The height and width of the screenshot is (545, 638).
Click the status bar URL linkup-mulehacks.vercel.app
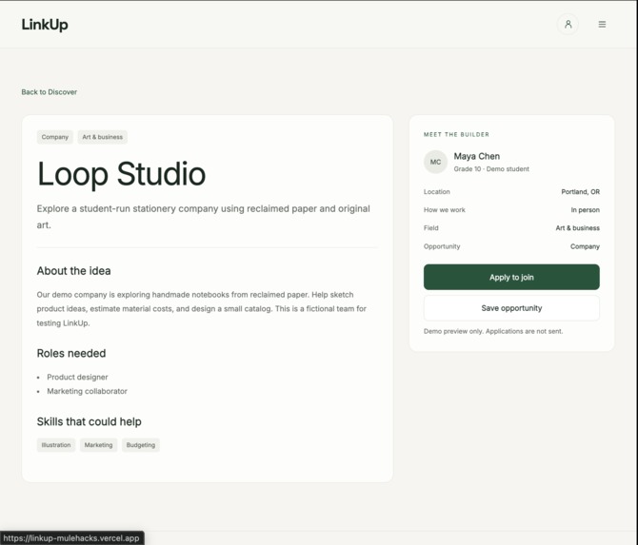point(71,538)
